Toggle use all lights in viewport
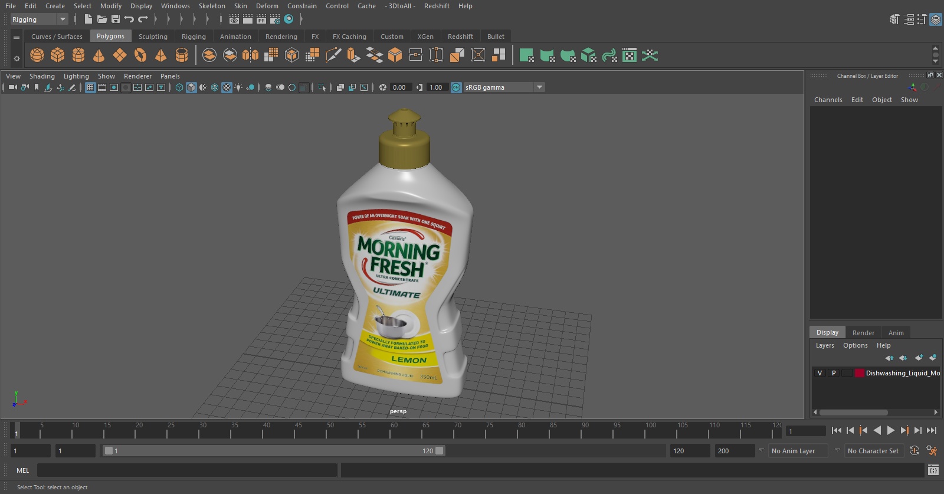The height and width of the screenshot is (494, 944). coord(238,87)
